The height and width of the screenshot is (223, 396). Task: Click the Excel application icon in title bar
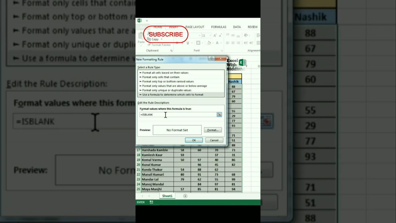click(140, 20)
